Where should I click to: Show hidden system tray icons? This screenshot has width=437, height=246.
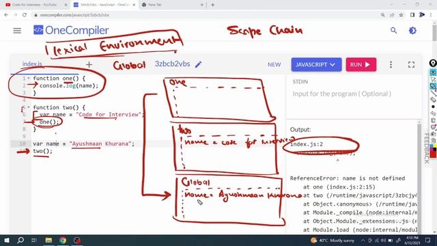click(363, 240)
